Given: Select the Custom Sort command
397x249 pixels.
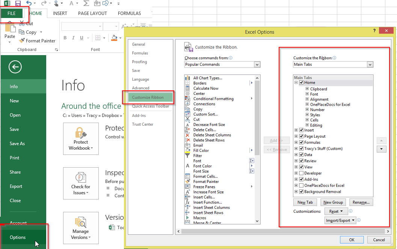Looking at the screenshot, I should tap(205, 114).
